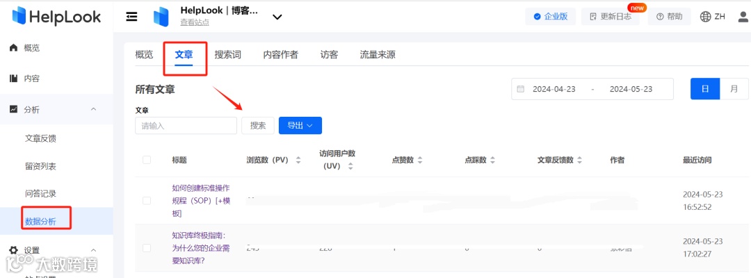Click the 企业版 verified badge icon
Viewport: 751px width, 278px height.
pyautogui.click(x=538, y=17)
